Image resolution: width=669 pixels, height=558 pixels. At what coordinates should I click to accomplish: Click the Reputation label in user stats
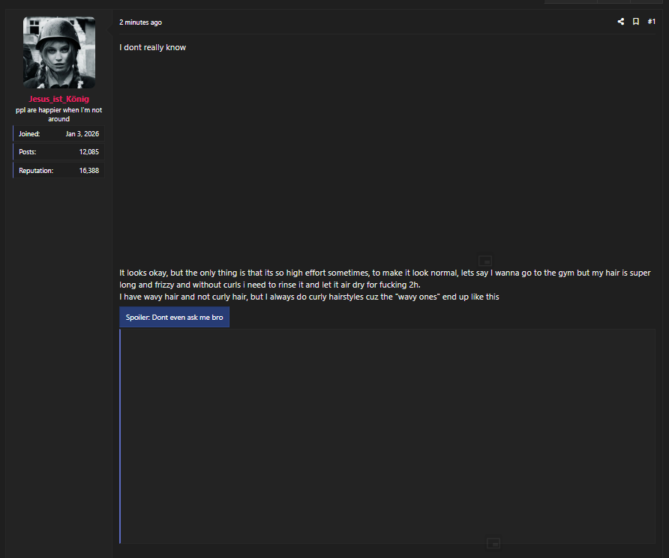pyautogui.click(x=36, y=170)
